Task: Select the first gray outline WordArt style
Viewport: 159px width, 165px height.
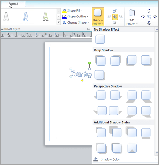Action: pos(6,16)
